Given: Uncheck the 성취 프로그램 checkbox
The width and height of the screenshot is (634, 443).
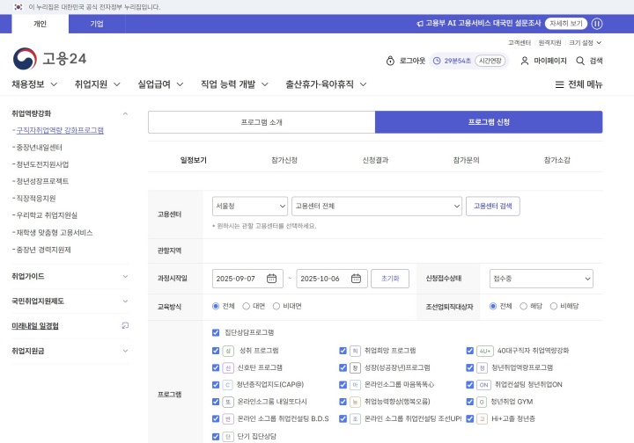Looking at the screenshot, I should (216, 351).
